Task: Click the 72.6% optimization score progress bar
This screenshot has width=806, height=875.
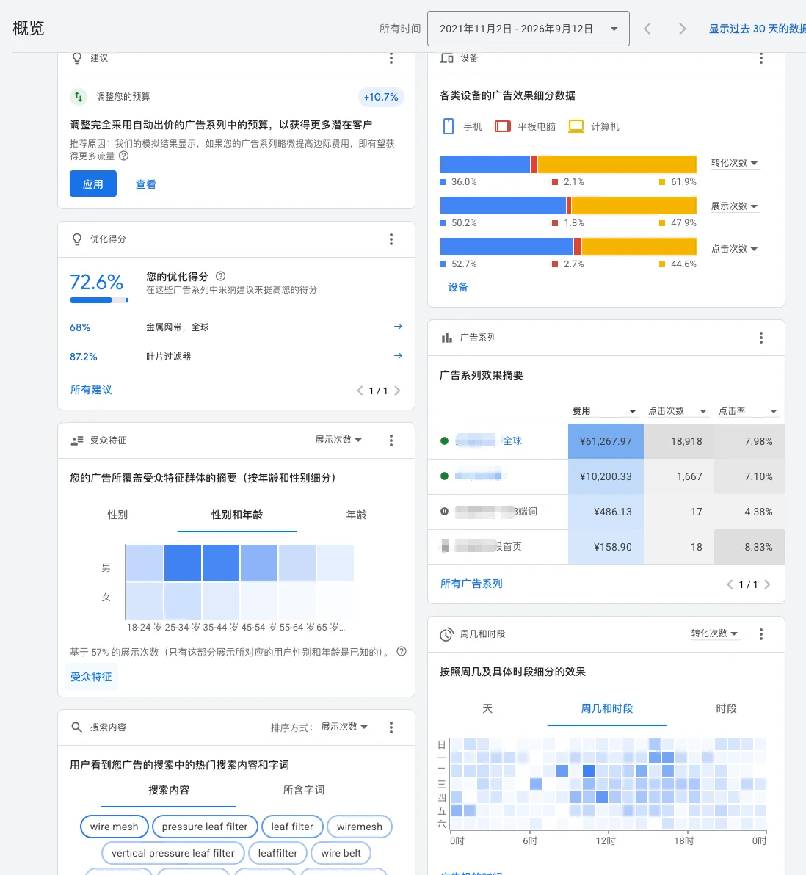Action: [x=99, y=300]
